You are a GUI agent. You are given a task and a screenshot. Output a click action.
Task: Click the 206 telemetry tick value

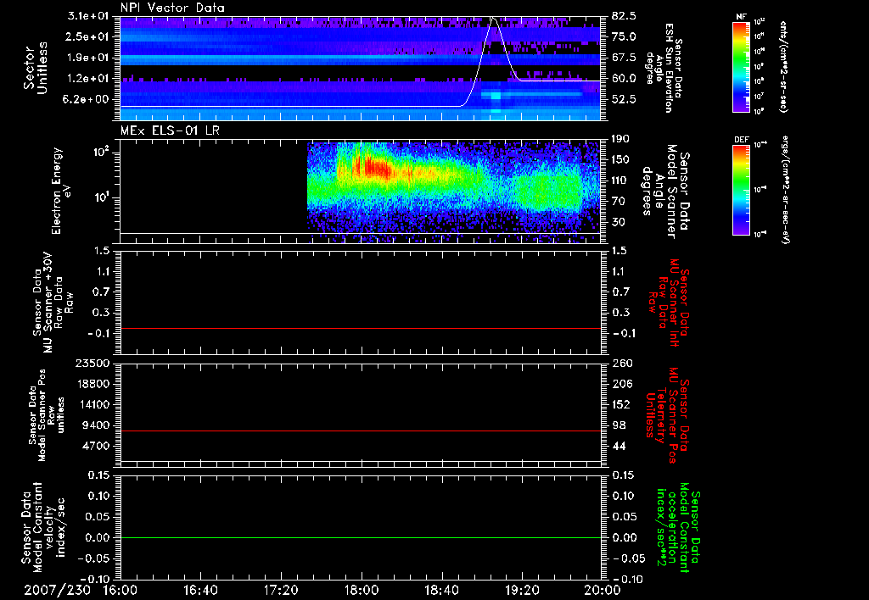point(620,384)
